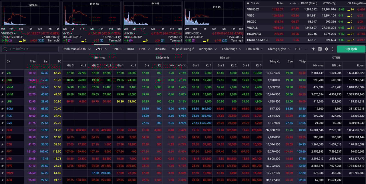Click the right arrow beside +/- column header
The image size is (366, 184).
click(x=298, y=3)
